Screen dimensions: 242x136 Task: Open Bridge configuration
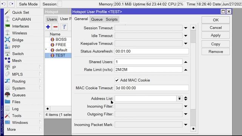pos(18,40)
